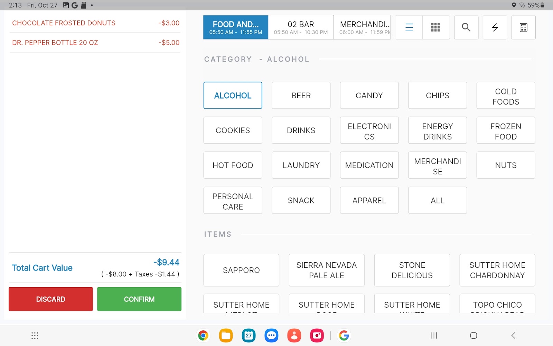
Task: Open the item search magnifier
Action: 466,27
